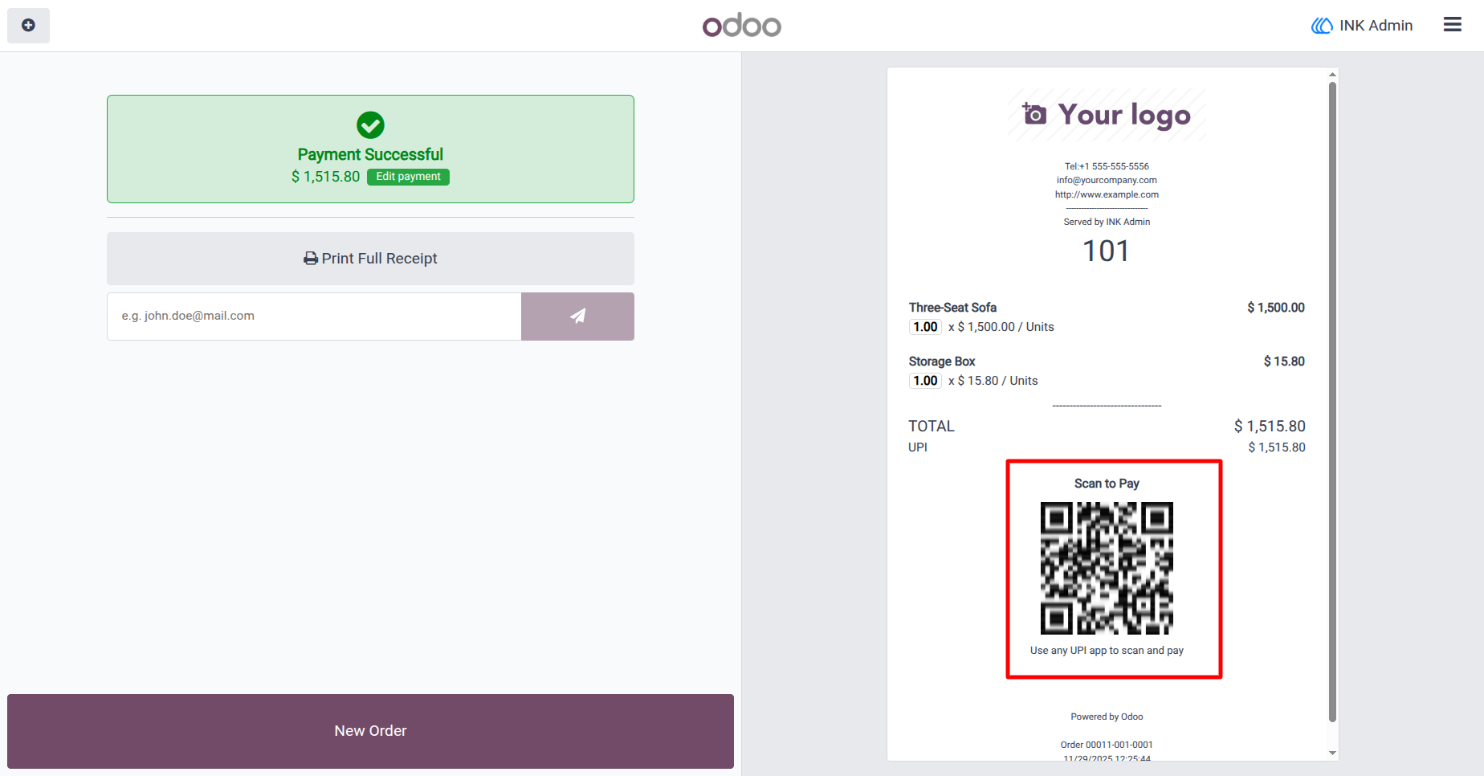The image size is (1484, 776).
Task: Click the Edit payment button
Action: [x=408, y=177]
